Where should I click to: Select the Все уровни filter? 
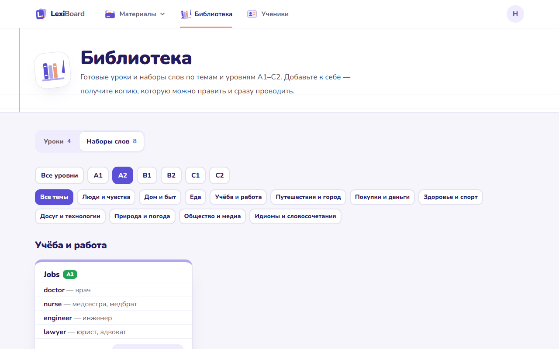[59, 175]
